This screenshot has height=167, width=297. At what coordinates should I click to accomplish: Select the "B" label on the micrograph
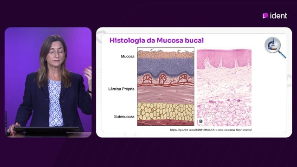pyautogui.click(x=201, y=121)
